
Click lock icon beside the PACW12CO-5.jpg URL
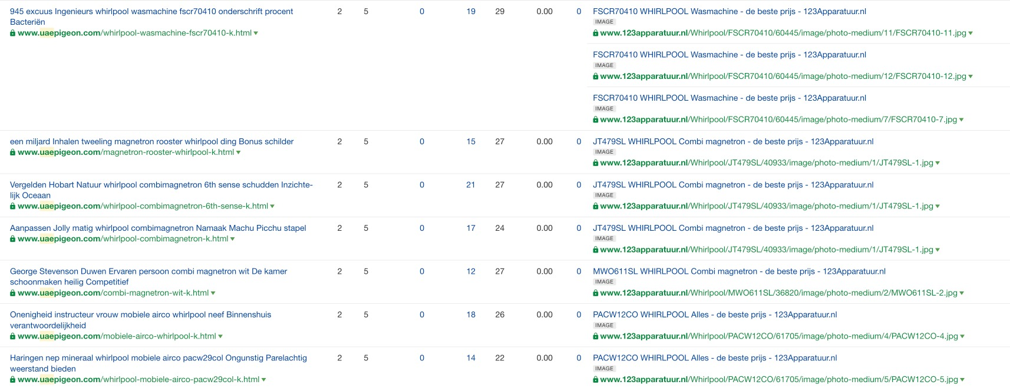596,380
